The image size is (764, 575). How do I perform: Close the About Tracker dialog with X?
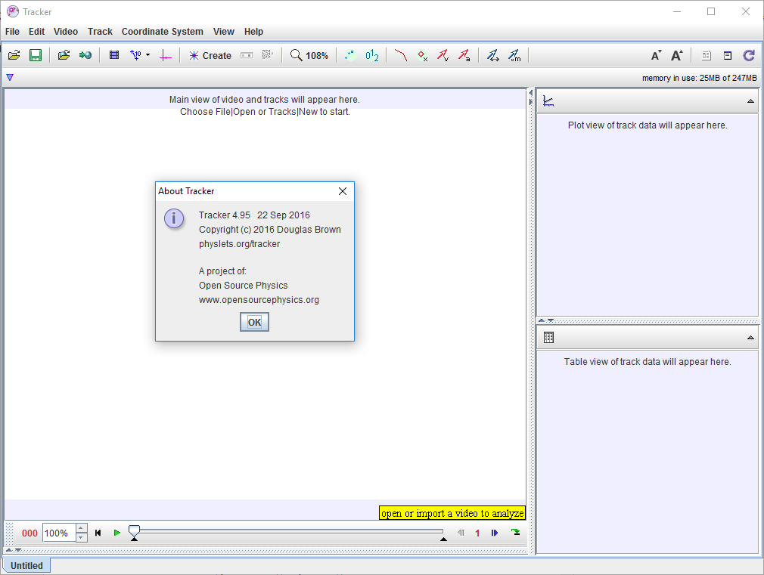click(x=343, y=191)
